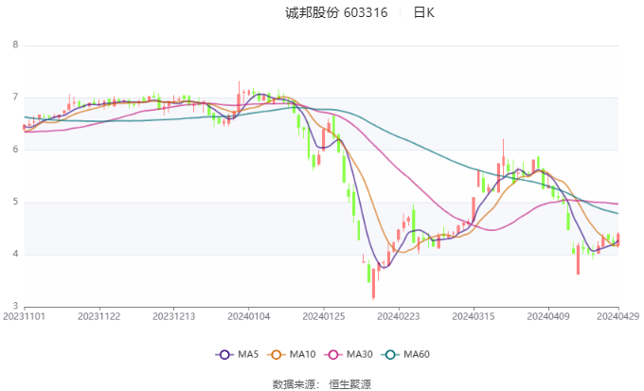
Task: Click the price level 5 axis label
Action: (x=15, y=202)
